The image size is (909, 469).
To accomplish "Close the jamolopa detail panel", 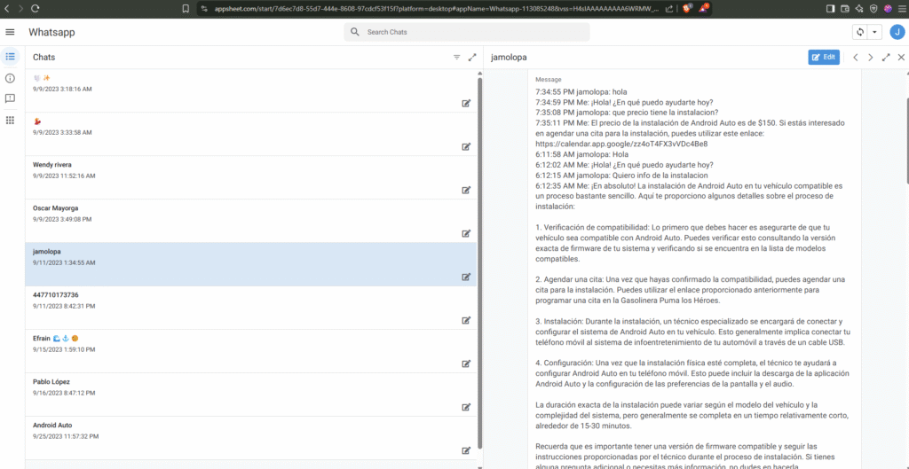I will tap(901, 58).
